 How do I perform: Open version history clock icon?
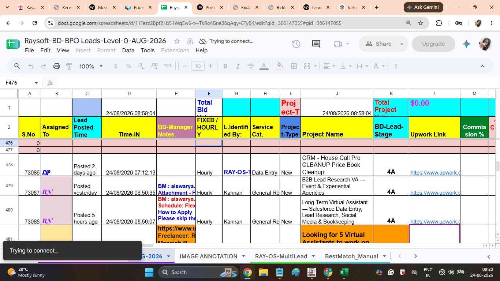296,44
